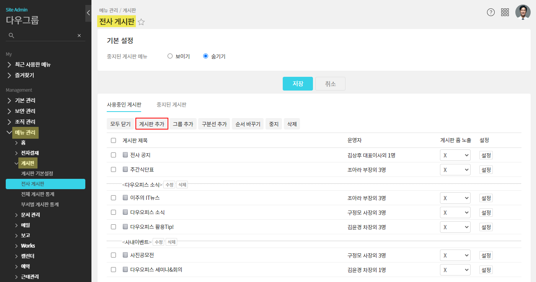Tick the checkbox for 주간식단표
This screenshot has width=536, height=282.
113,169
